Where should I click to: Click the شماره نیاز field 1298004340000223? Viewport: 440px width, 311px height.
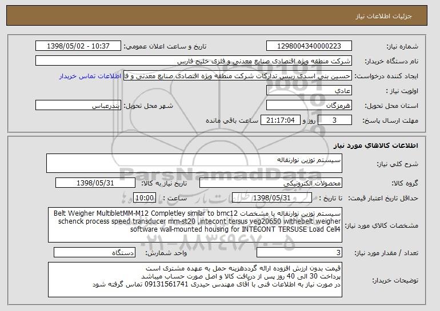pyautogui.click(x=309, y=46)
